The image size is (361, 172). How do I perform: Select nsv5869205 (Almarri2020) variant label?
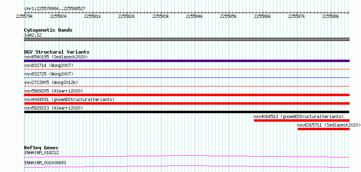54,91
